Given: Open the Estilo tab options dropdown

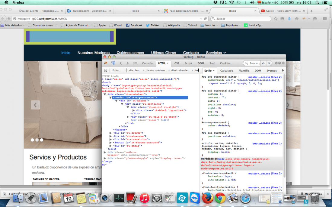Looking at the screenshot, I should (214, 71).
